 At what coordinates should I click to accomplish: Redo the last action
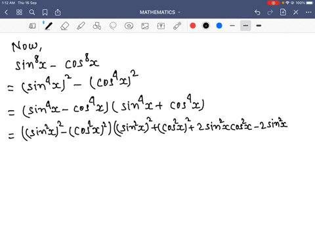pos(270,12)
